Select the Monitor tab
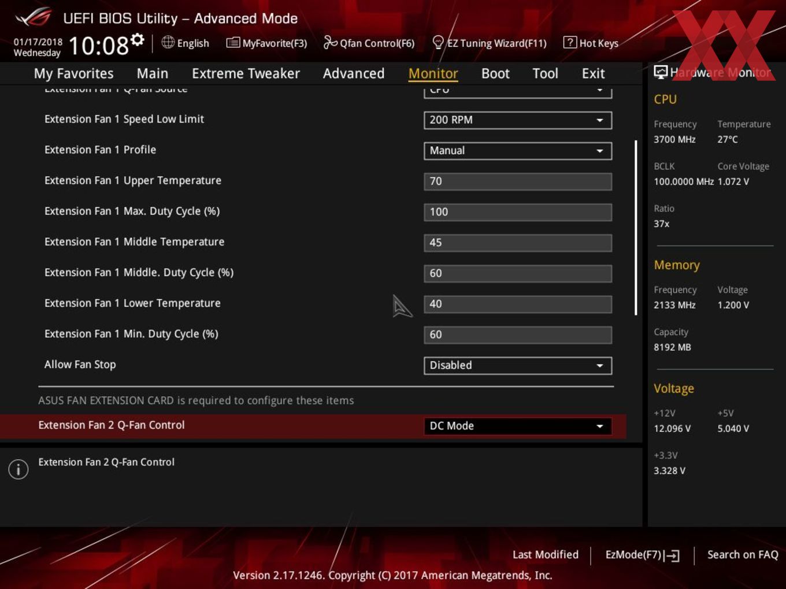This screenshot has height=589, width=786. (x=433, y=73)
